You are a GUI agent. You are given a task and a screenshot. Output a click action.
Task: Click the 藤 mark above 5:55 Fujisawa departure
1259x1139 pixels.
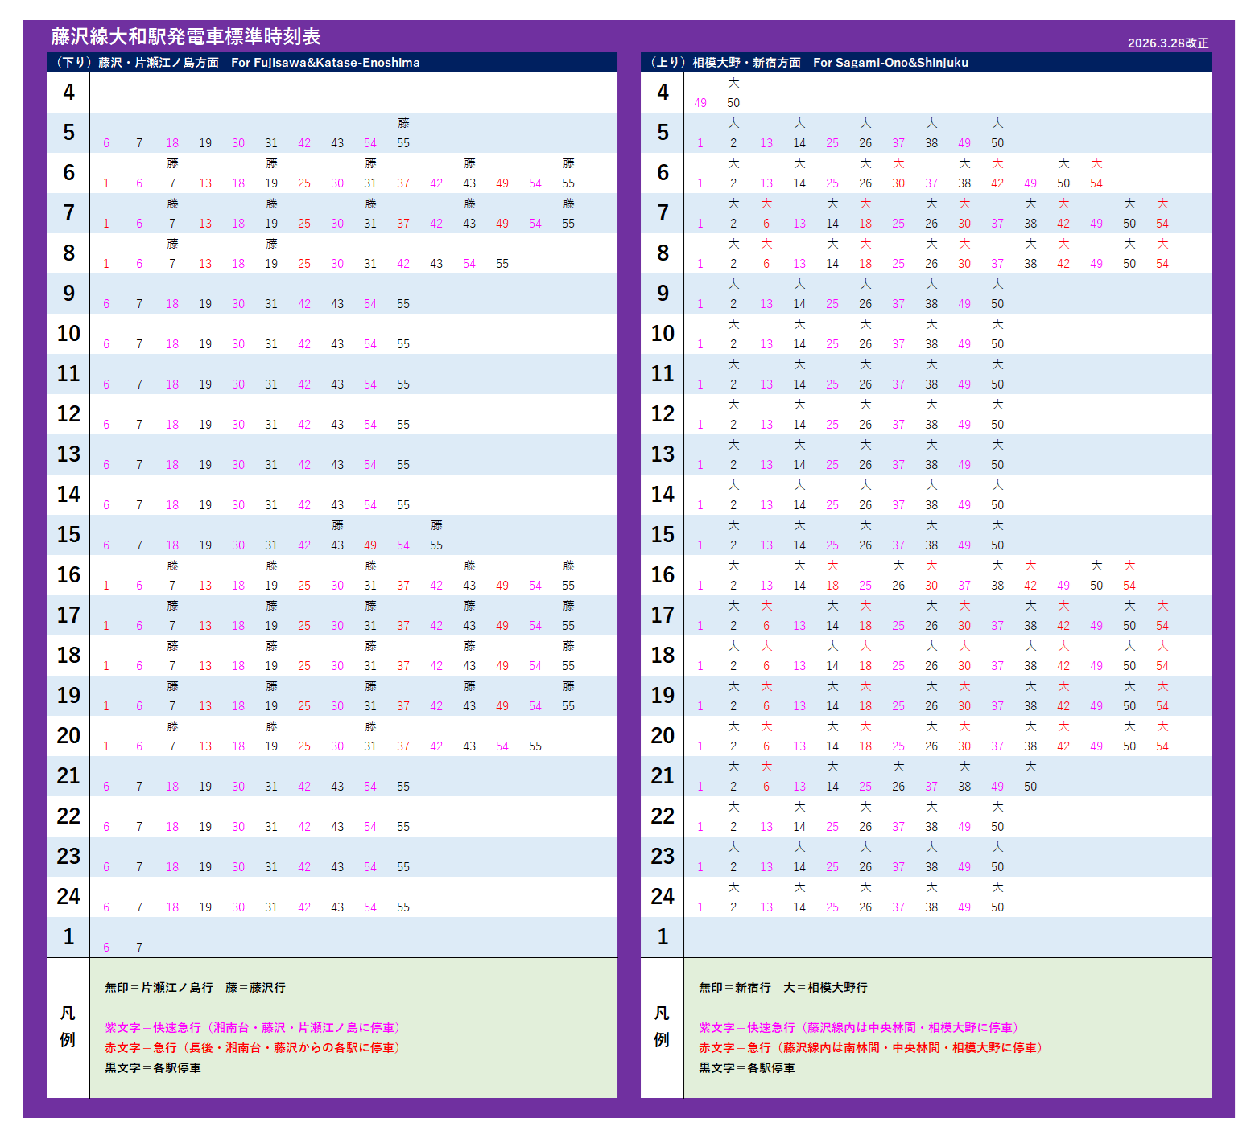pos(403,123)
